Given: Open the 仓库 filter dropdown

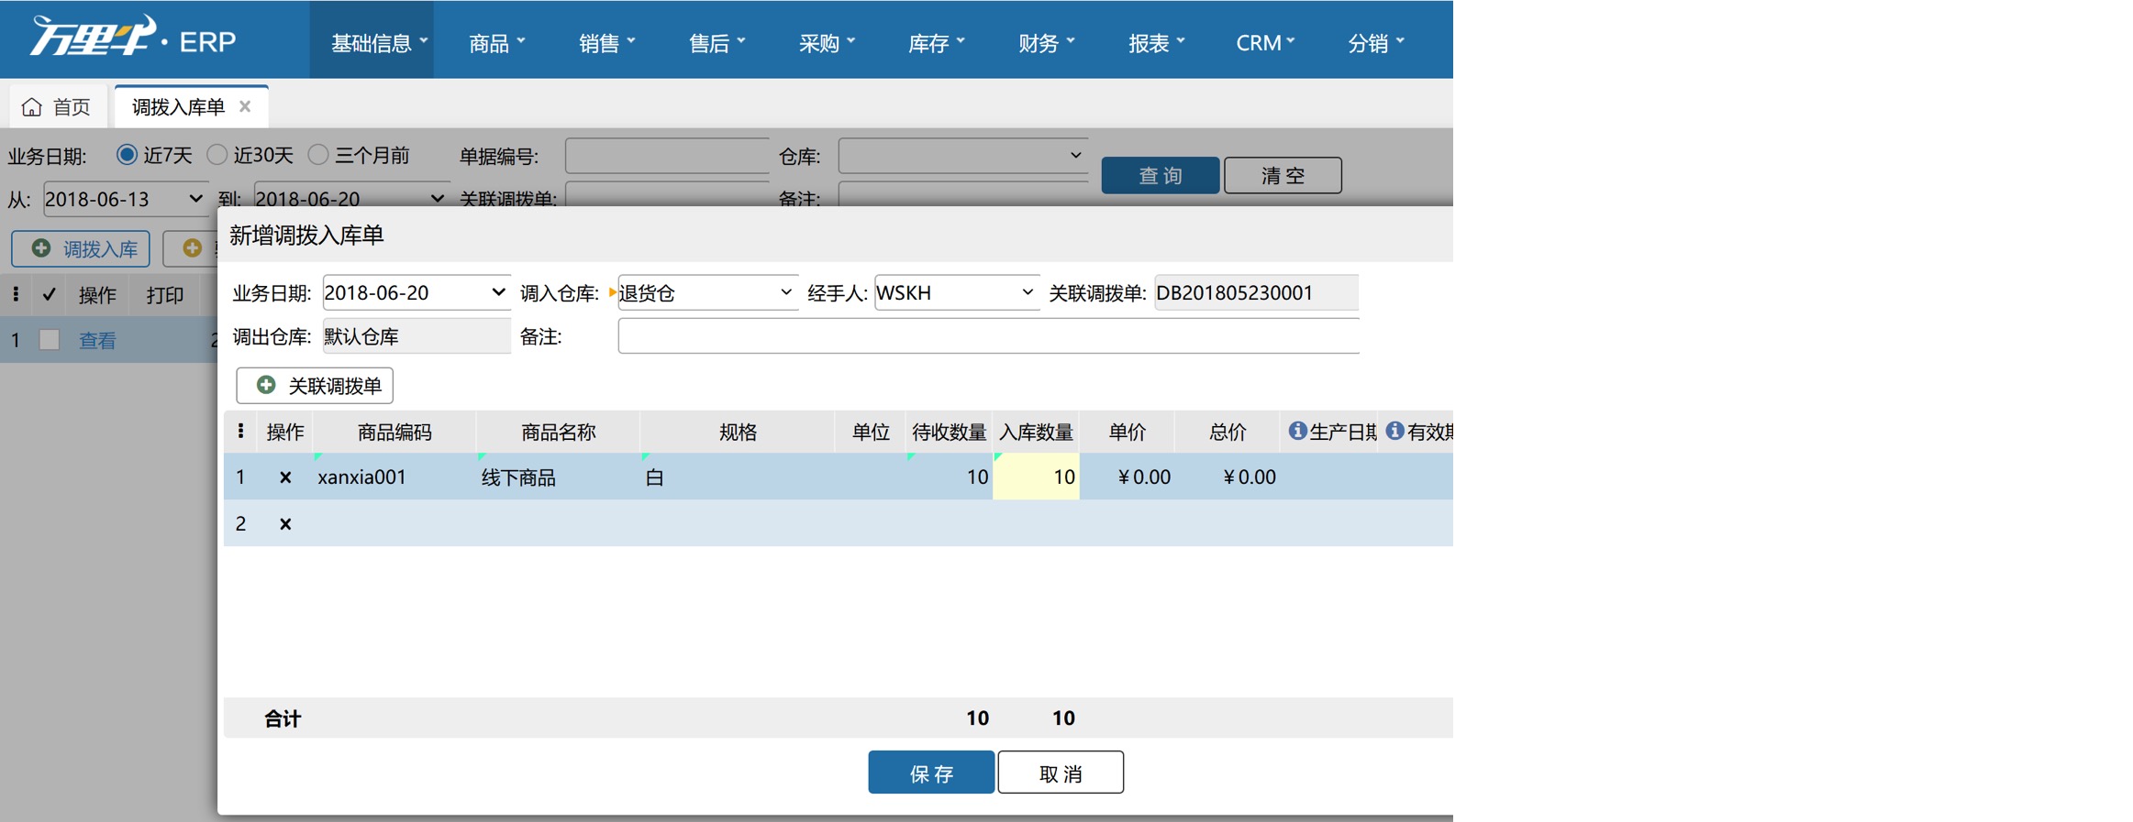Looking at the screenshot, I should click(1075, 156).
